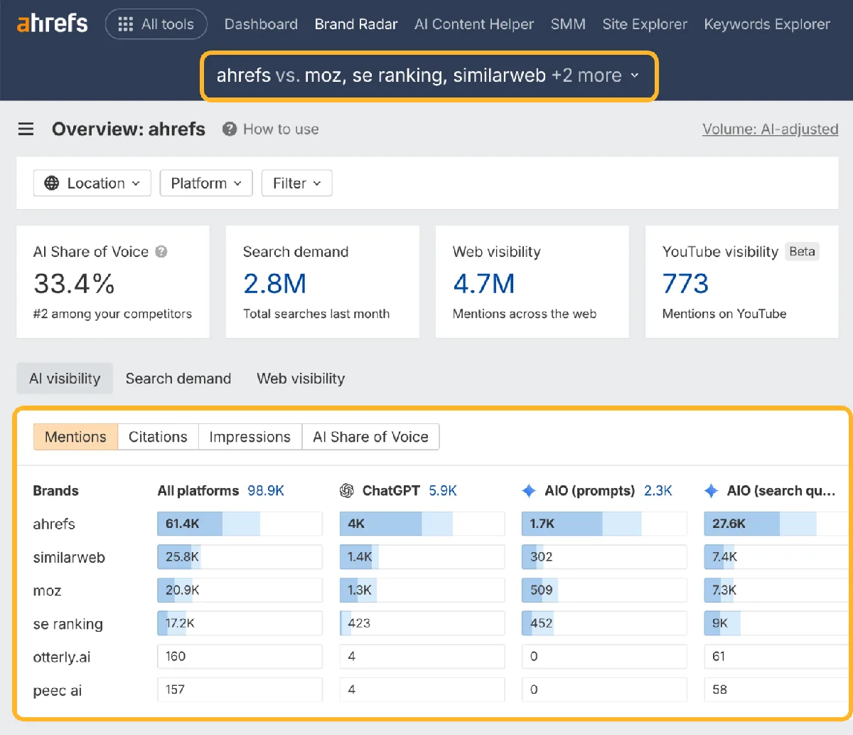Switch to the Search demand tab
The image size is (853, 735).
point(178,379)
